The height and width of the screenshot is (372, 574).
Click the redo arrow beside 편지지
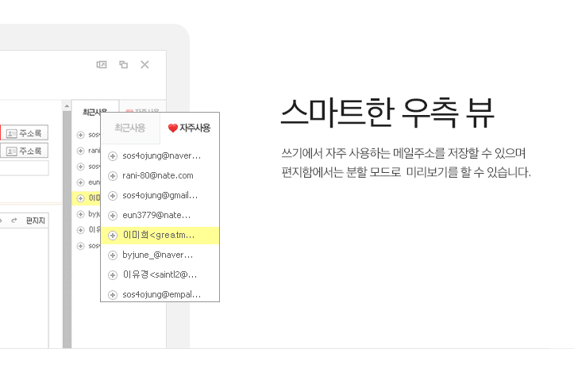pyautogui.click(x=14, y=221)
